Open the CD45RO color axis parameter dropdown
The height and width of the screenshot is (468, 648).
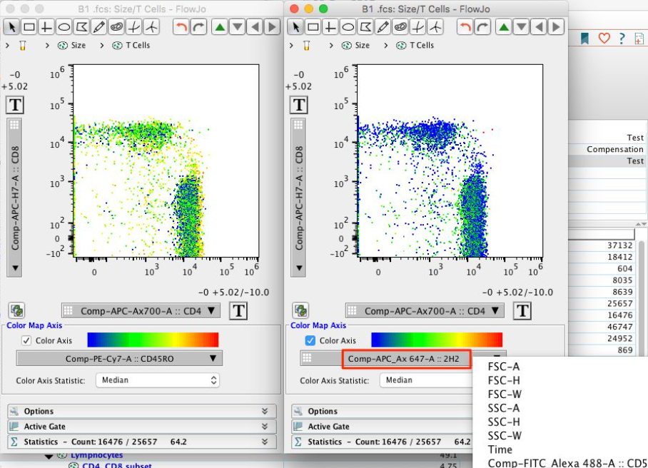[x=119, y=359]
